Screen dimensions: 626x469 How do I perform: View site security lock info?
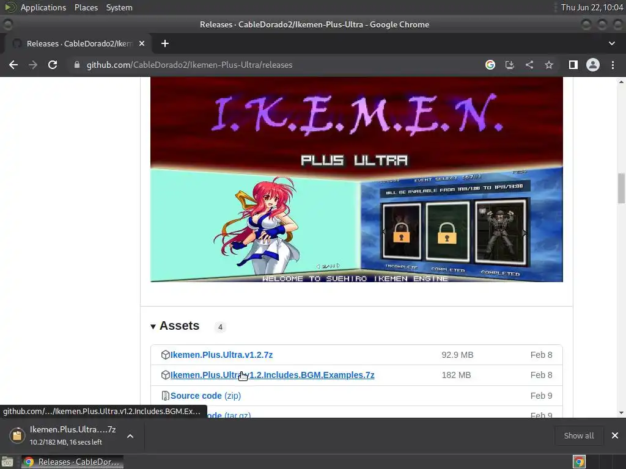(x=77, y=65)
